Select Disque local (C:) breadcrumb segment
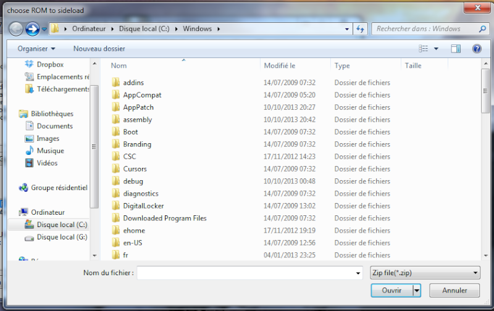494x311 pixels. (x=144, y=28)
